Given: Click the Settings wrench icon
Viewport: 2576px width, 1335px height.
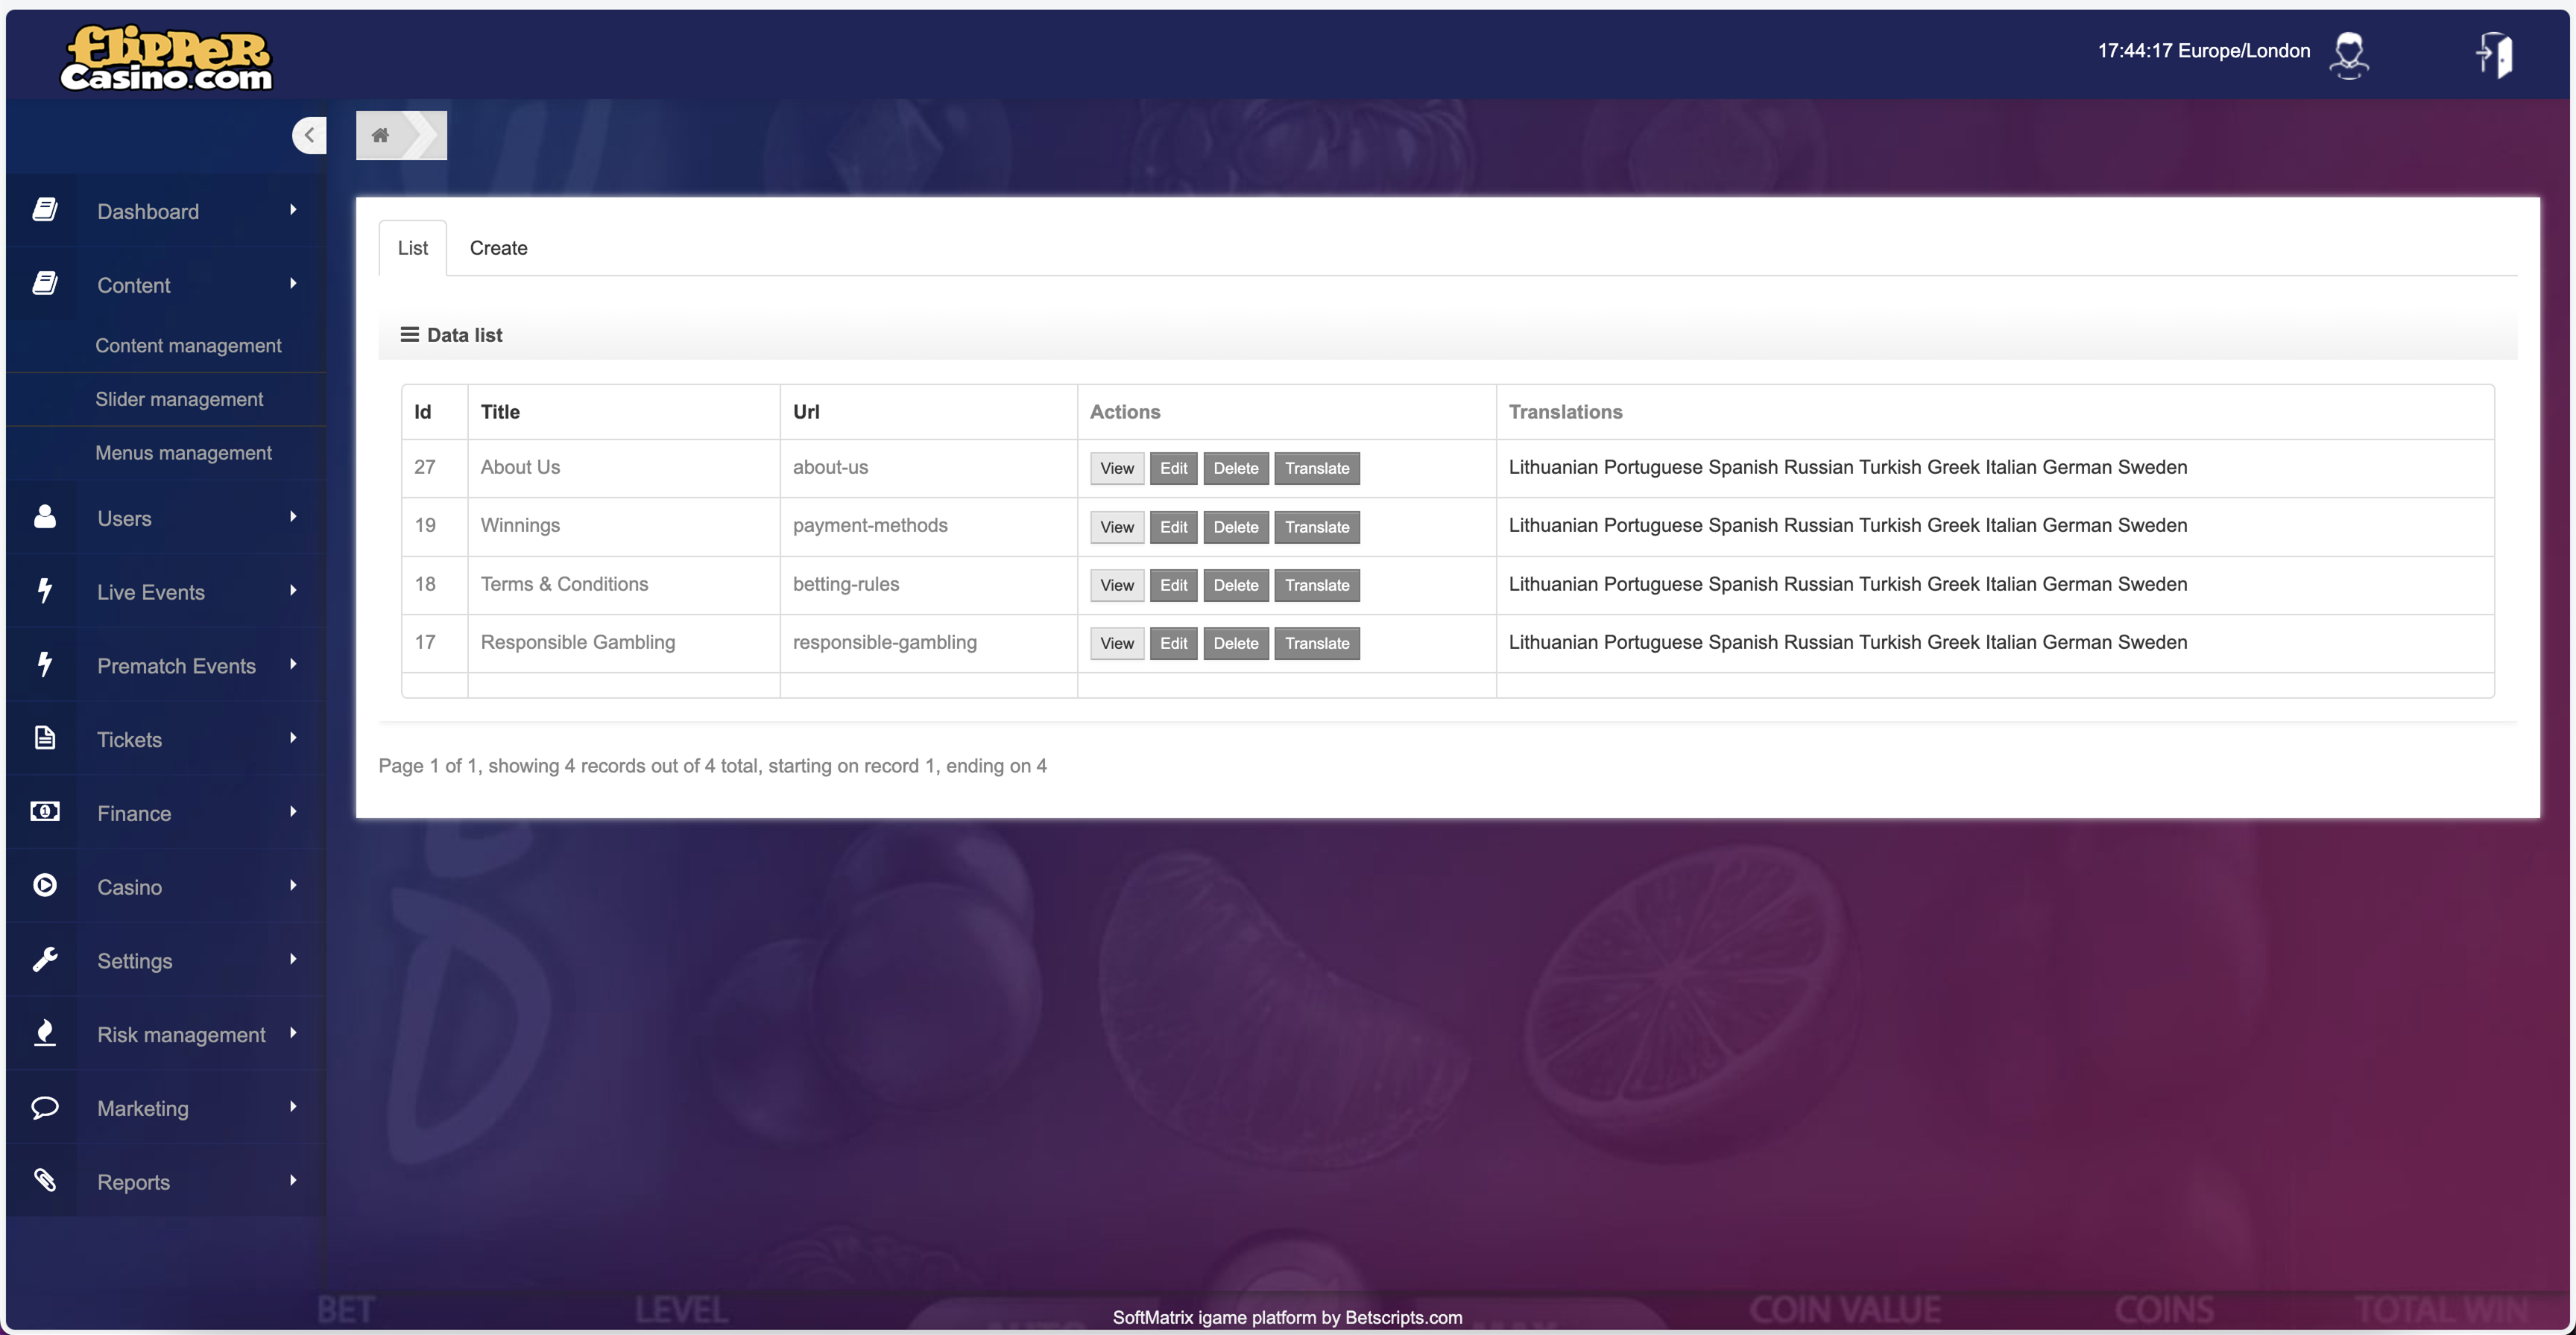Looking at the screenshot, I should point(45,960).
